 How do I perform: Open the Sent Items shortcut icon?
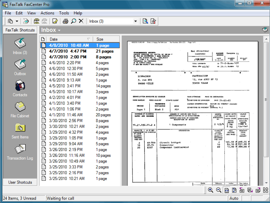(x=20, y=128)
